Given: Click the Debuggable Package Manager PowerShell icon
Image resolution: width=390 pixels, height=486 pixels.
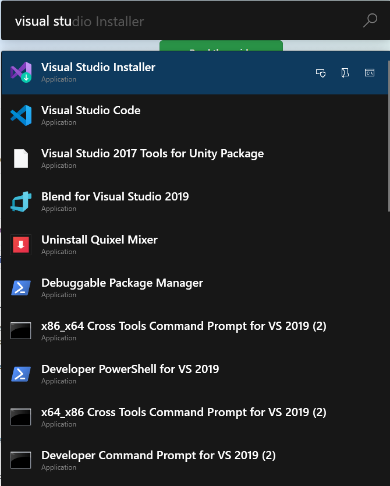Looking at the screenshot, I should pos(21,288).
